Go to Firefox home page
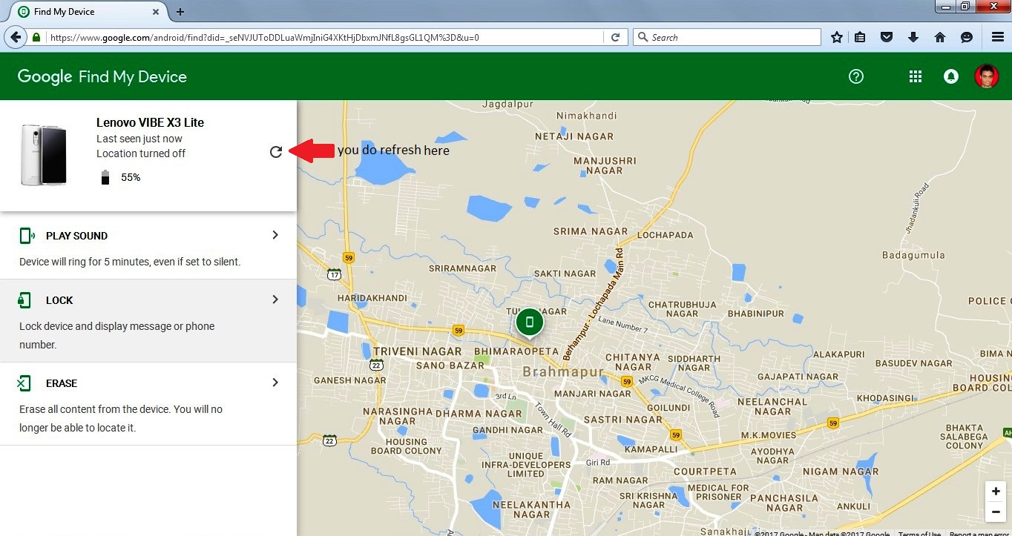The height and width of the screenshot is (536, 1012). pyautogui.click(x=939, y=37)
